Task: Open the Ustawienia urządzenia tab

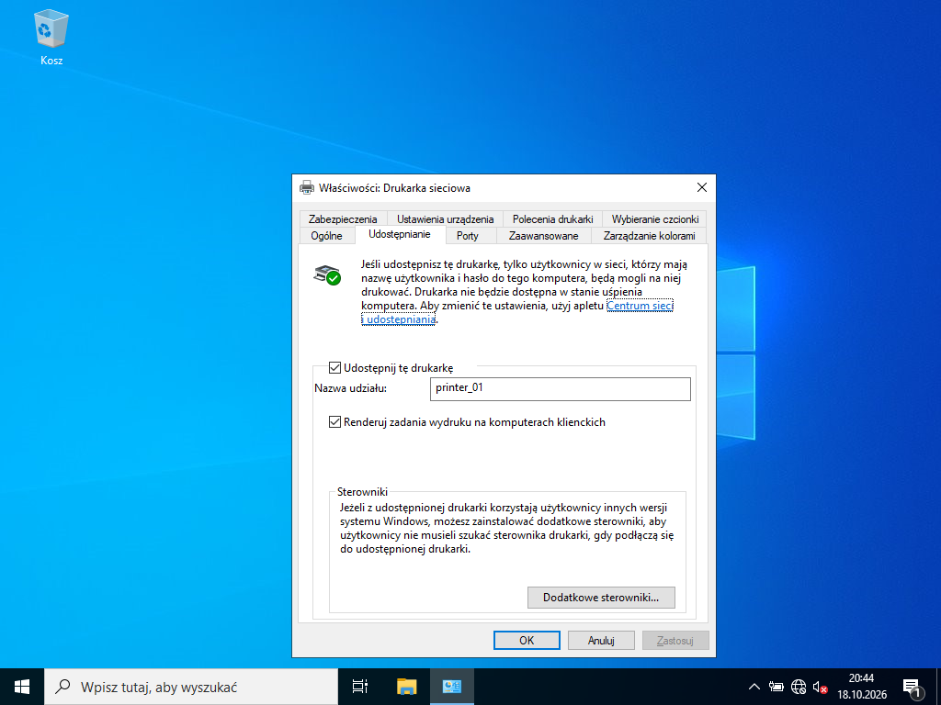Action: pyautogui.click(x=446, y=218)
